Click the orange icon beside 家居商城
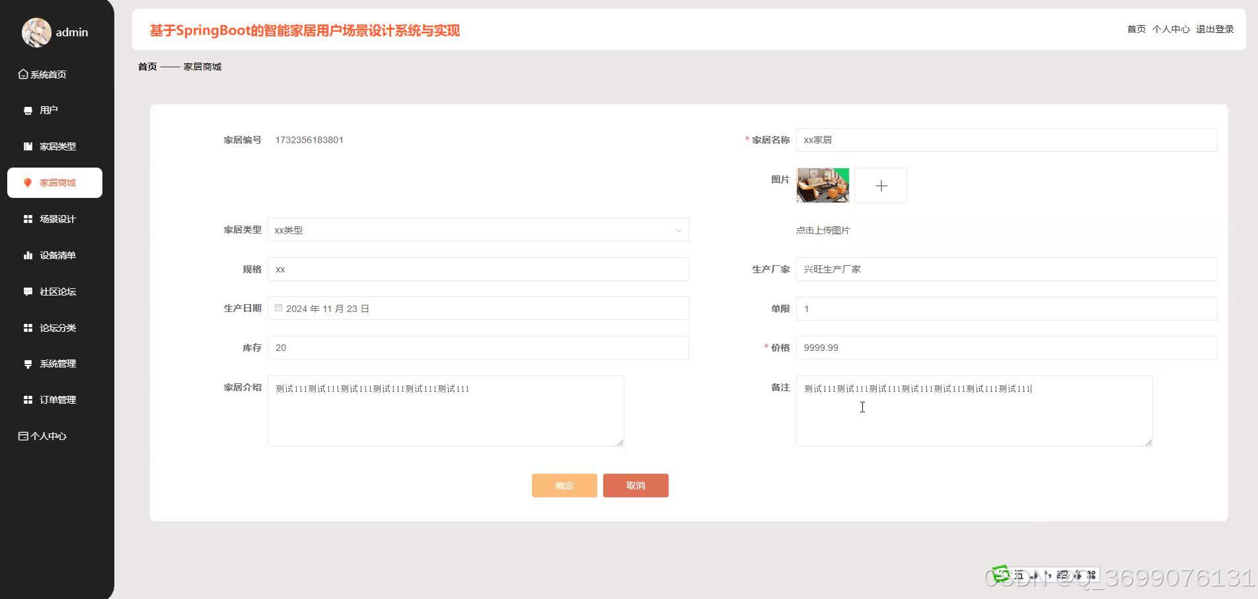The image size is (1258, 599). pos(28,183)
